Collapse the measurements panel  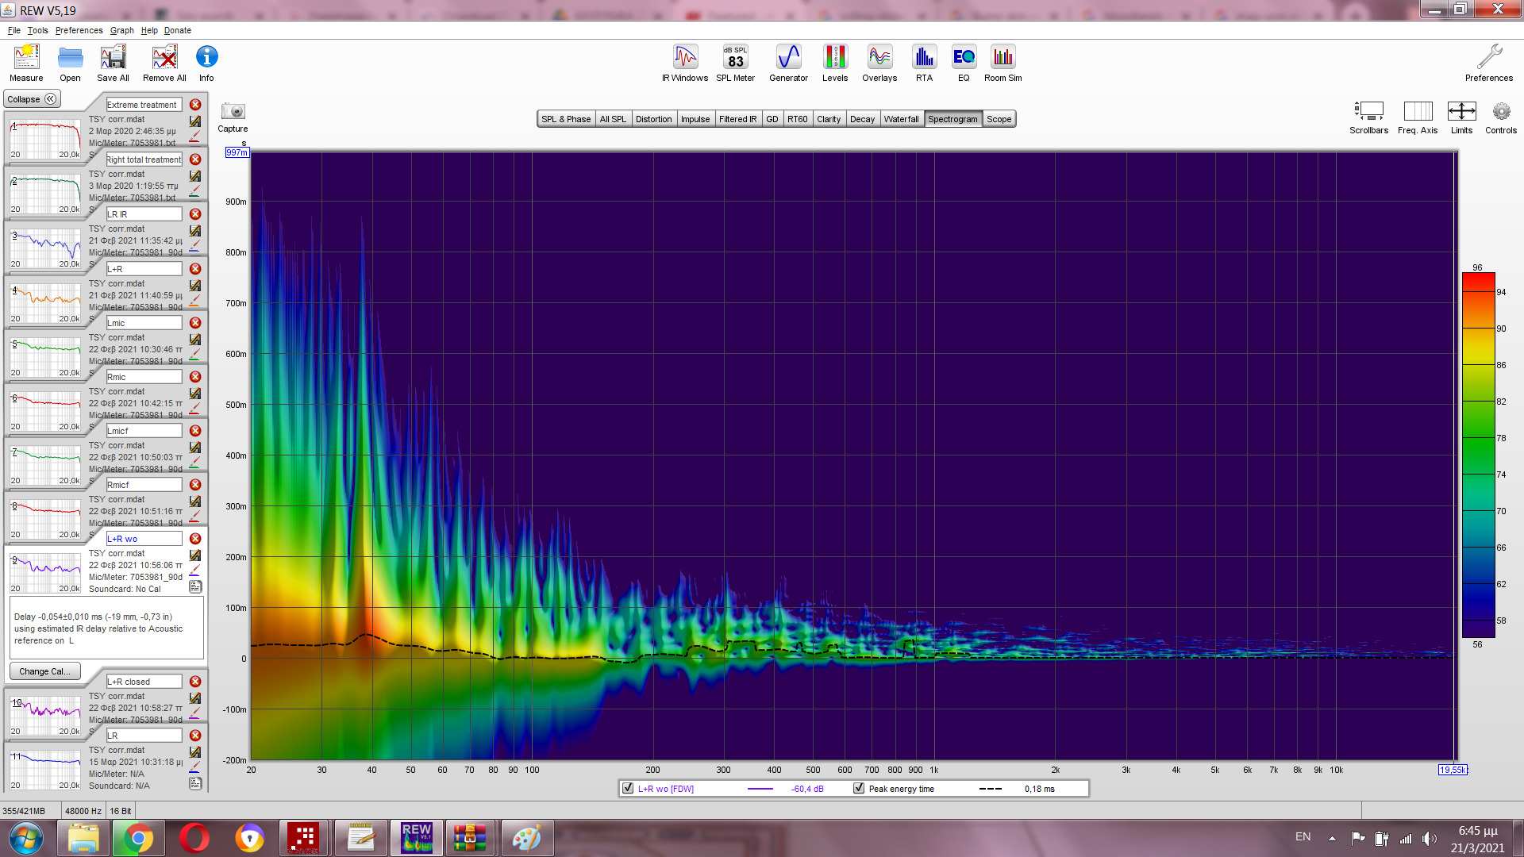[x=32, y=99]
